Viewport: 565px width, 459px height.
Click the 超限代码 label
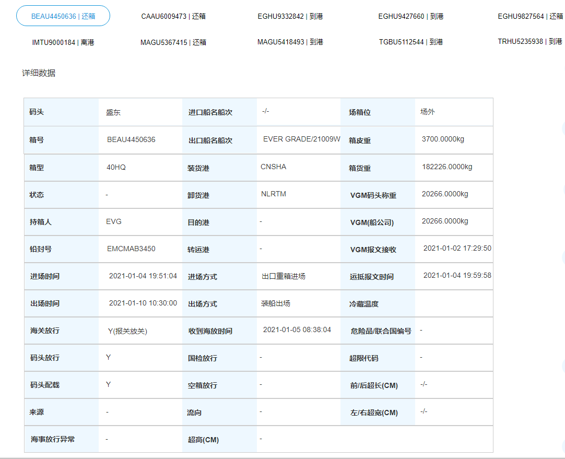click(363, 358)
